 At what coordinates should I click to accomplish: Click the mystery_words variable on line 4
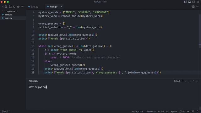[x=48, y=12]
